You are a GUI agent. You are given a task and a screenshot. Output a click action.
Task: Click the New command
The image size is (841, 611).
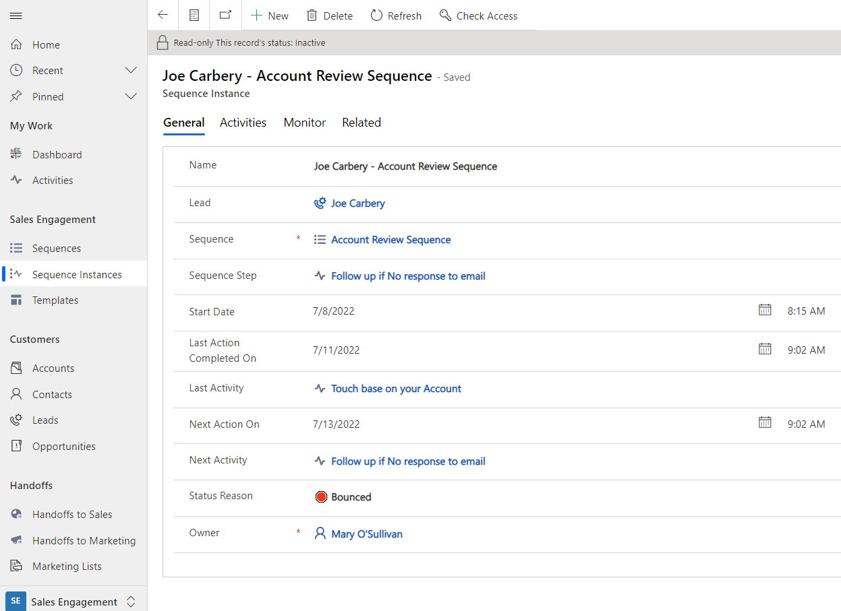(269, 15)
